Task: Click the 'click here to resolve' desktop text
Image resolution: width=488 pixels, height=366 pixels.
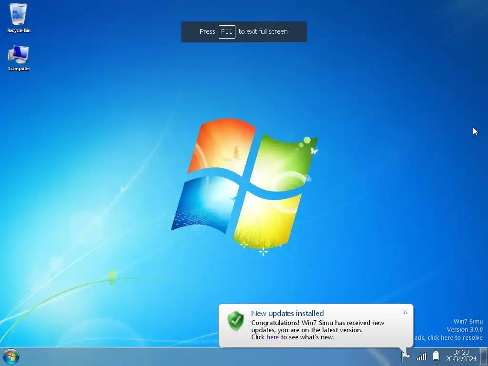Action: pyautogui.click(x=455, y=338)
